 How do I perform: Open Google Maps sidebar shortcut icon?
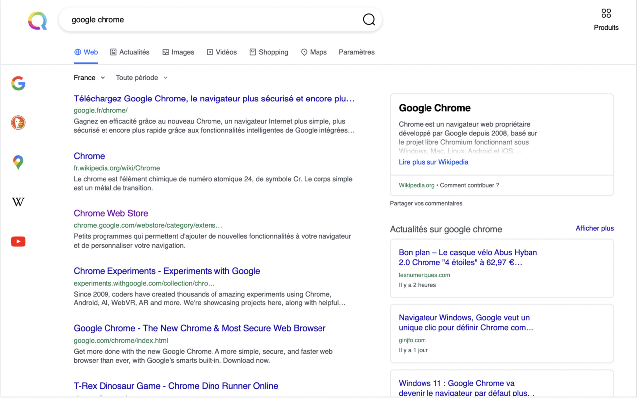(18, 162)
